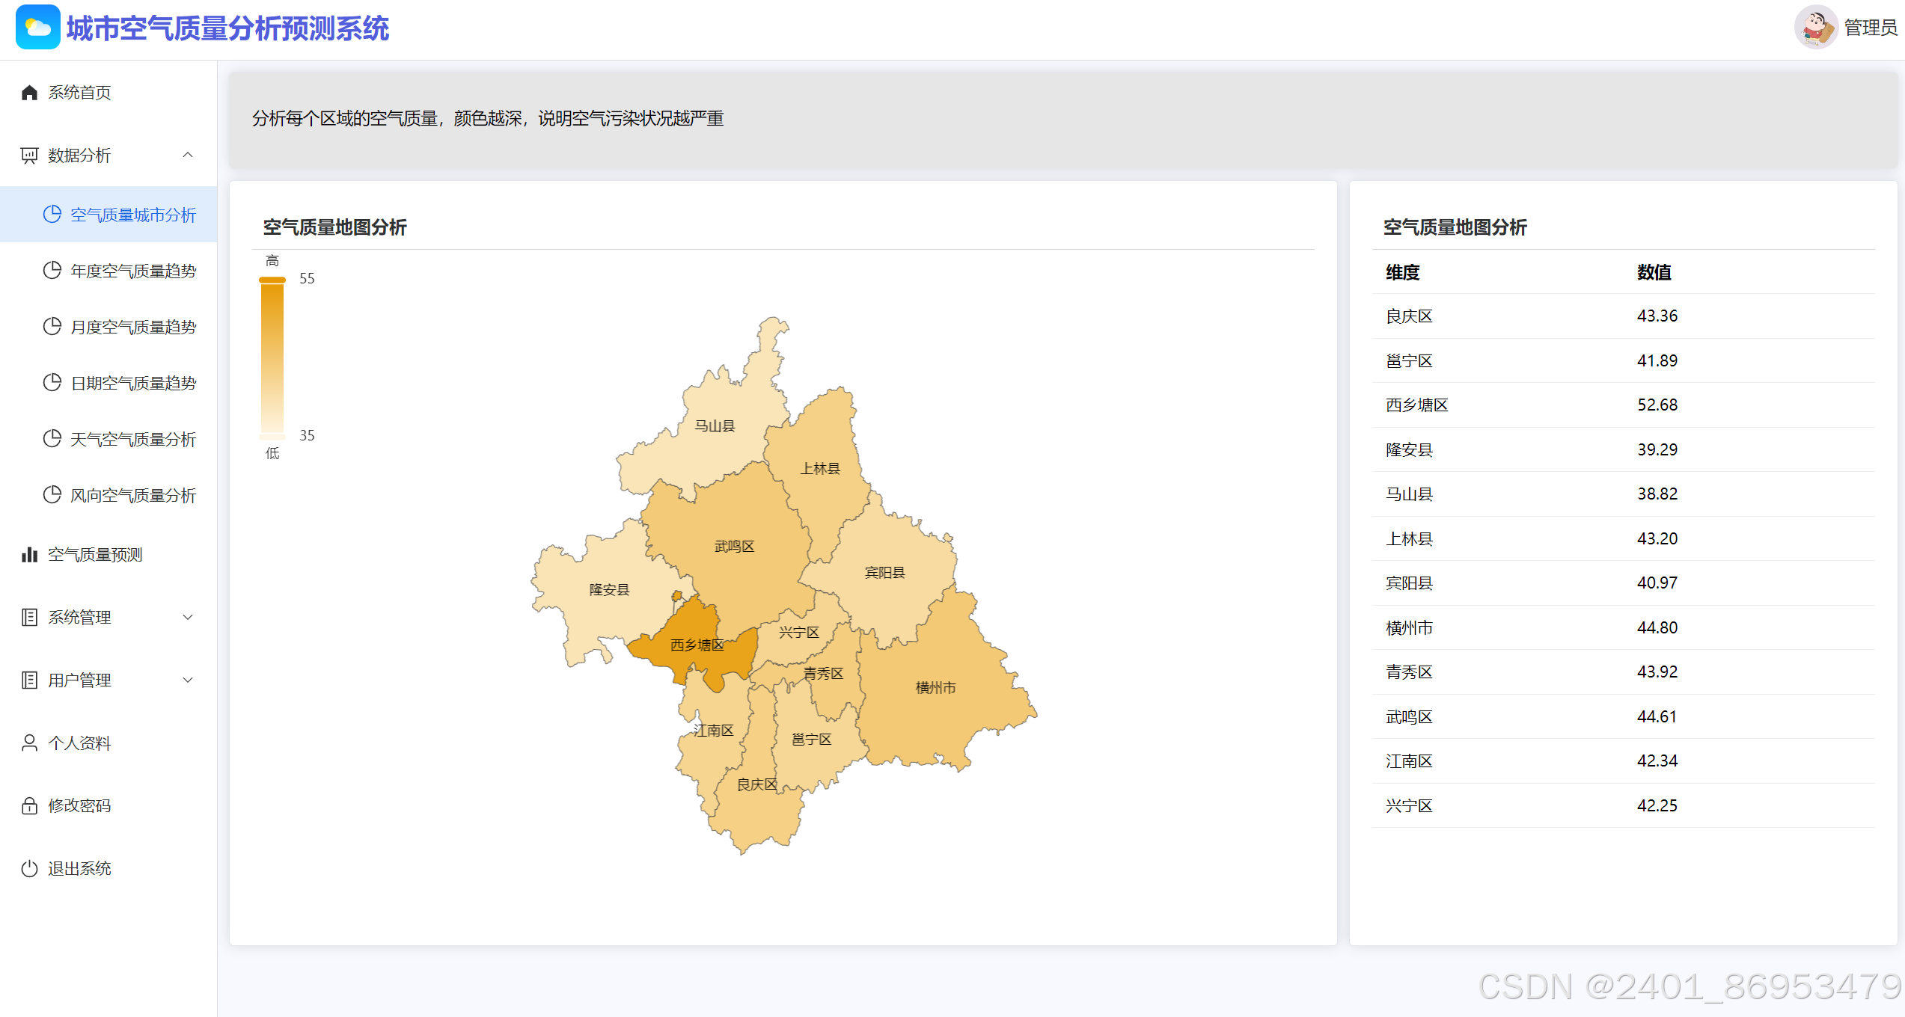
Task: Click the lock icon for 修改密码
Action: tap(29, 805)
